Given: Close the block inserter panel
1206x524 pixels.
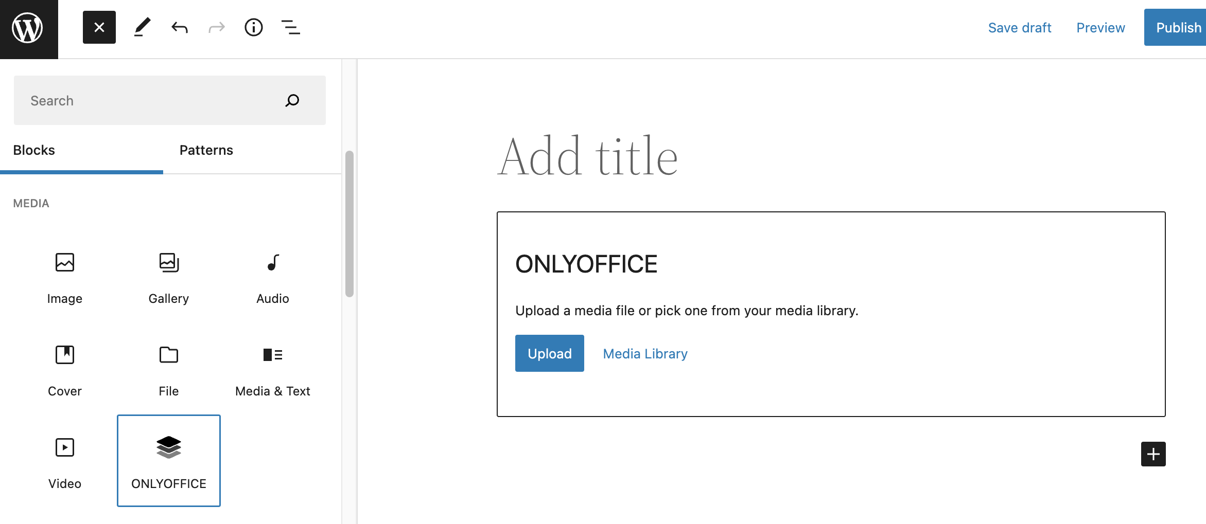Looking at the screenshot, I should point(99,27).
